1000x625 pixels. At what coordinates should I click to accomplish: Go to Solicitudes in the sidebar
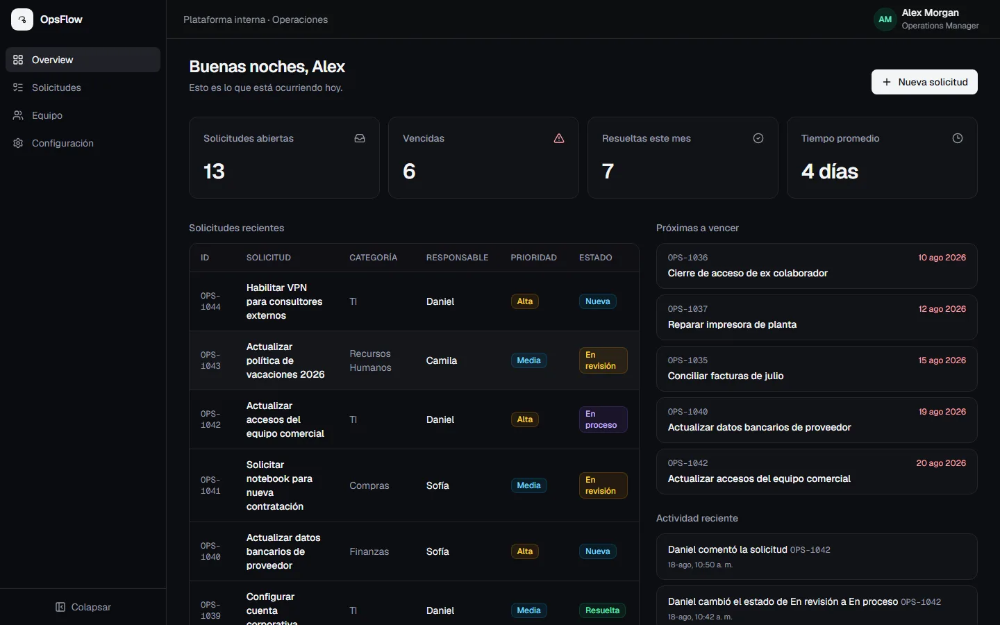[x=83, y=87]
